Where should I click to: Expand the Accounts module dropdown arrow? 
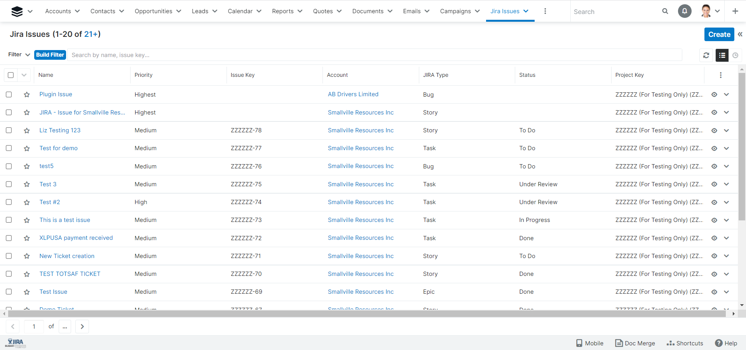[77, 11]
